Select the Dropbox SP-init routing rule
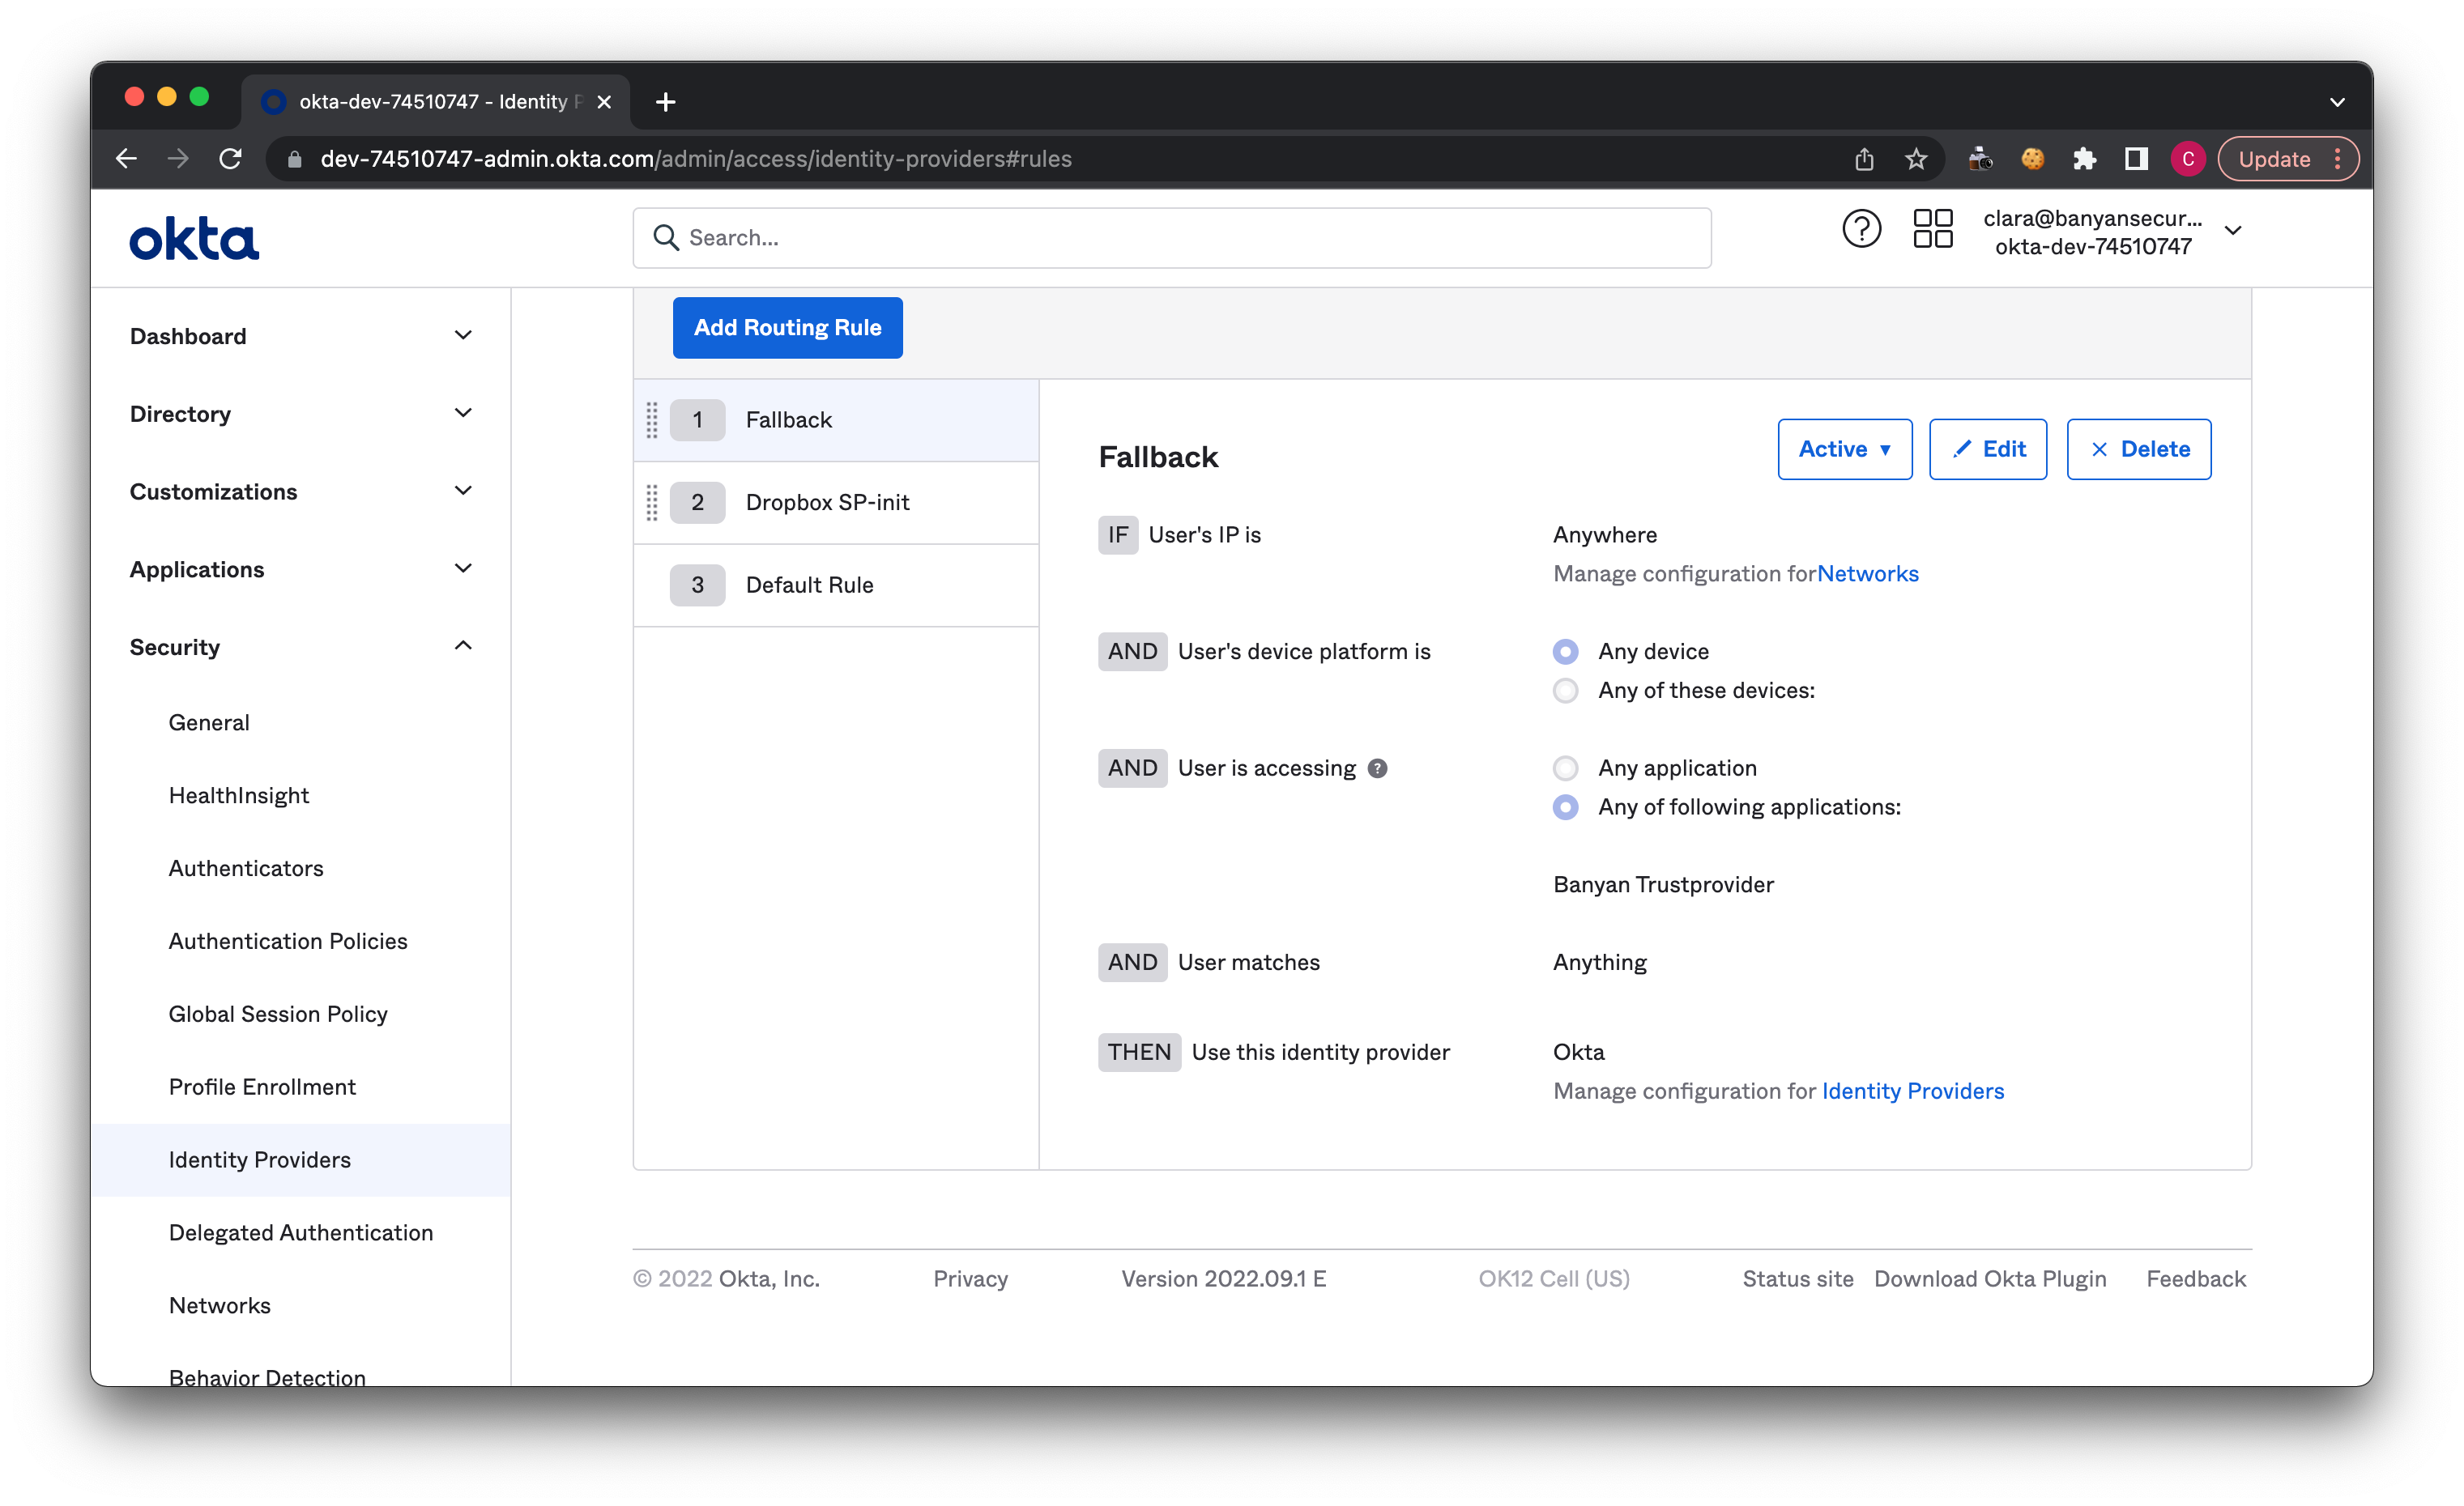 coord(828,502)
